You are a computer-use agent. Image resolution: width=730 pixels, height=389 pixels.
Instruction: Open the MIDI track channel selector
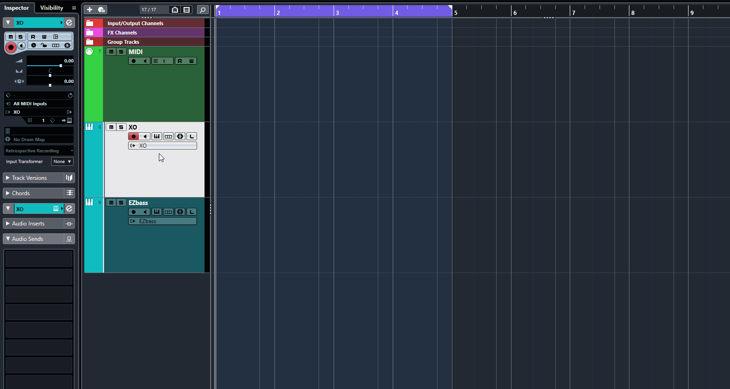pyautogui.click(x=163, y=61)
